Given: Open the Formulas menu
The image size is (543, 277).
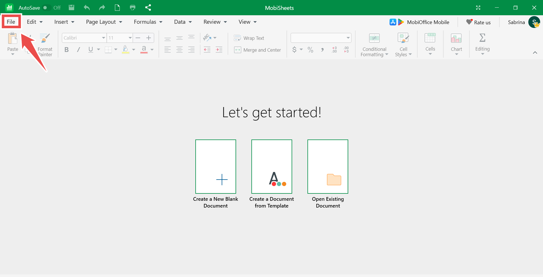Looking at the screenshot, I should [148, 22].
